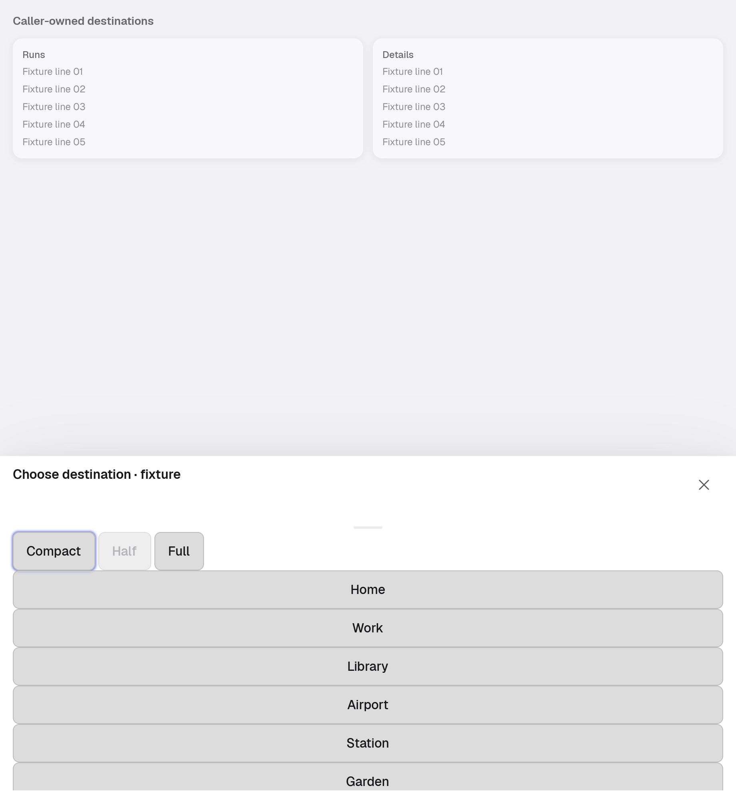The image size is (736, 800).
Task: Click the Caller-owned destinations heading
Action: pos(83,21)
